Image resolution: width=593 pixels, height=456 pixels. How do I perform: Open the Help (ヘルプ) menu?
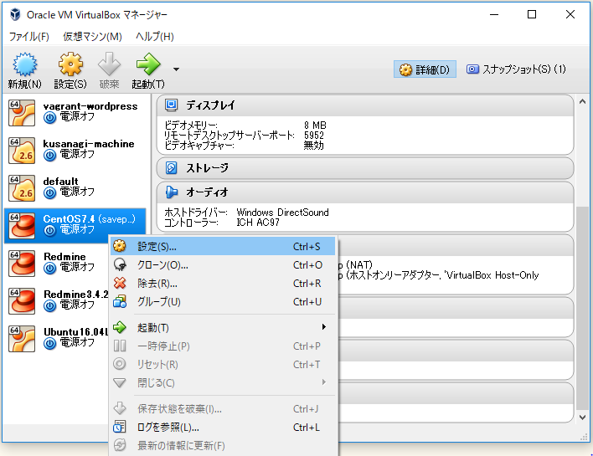[x=155, y=37]
